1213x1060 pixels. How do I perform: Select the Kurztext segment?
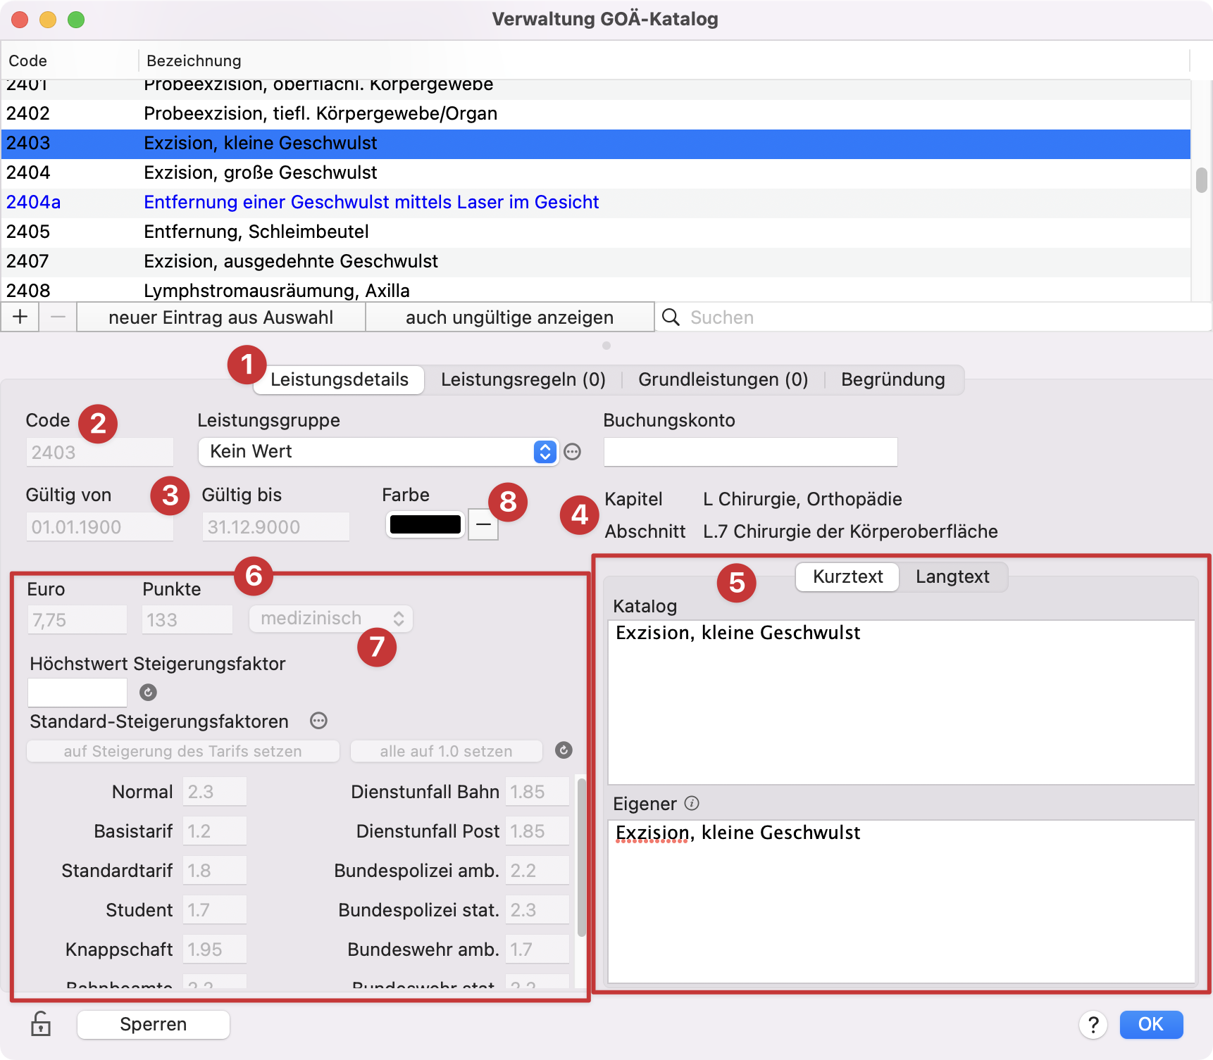pos(847,576)
